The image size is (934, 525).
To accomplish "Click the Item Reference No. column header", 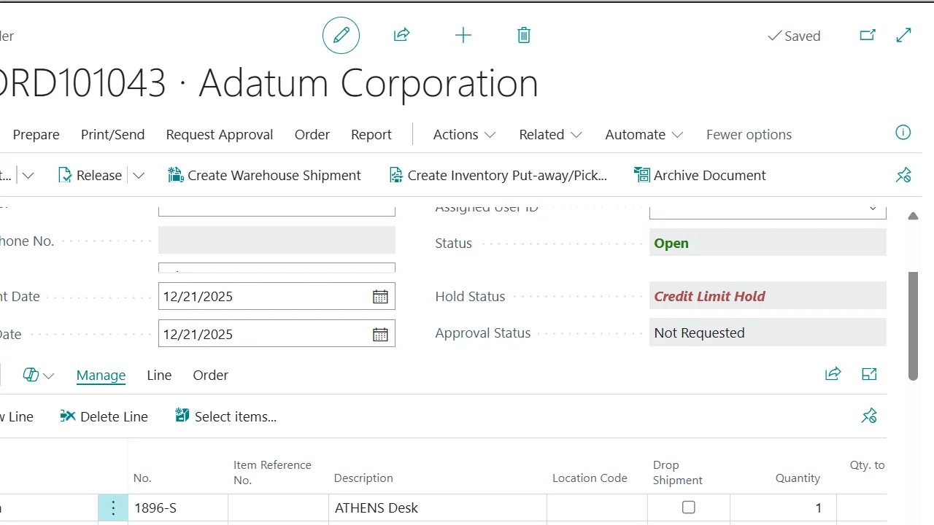I will pos(272,472).
